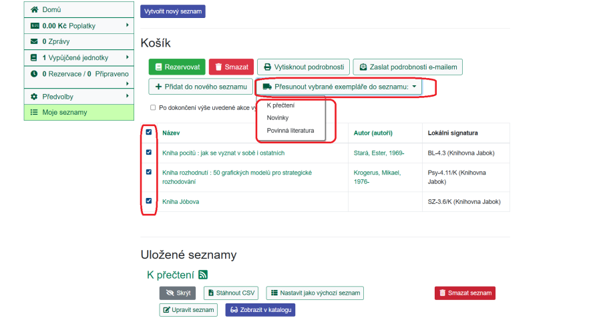
Task: Uncheck the Kniha pocitů row checkbox
Action: [x=149, y=153]
